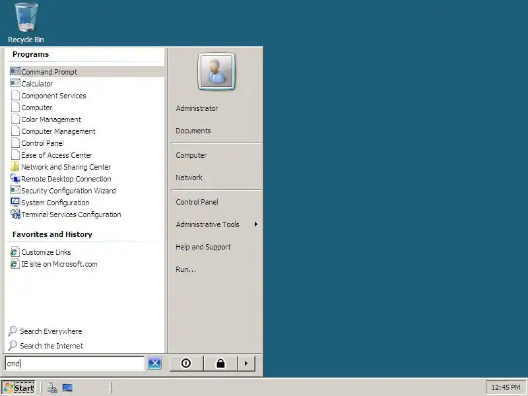Click the Search Everywhere magnifier icon
Viewport: 528px width, 396px height.
click(13, 331)
